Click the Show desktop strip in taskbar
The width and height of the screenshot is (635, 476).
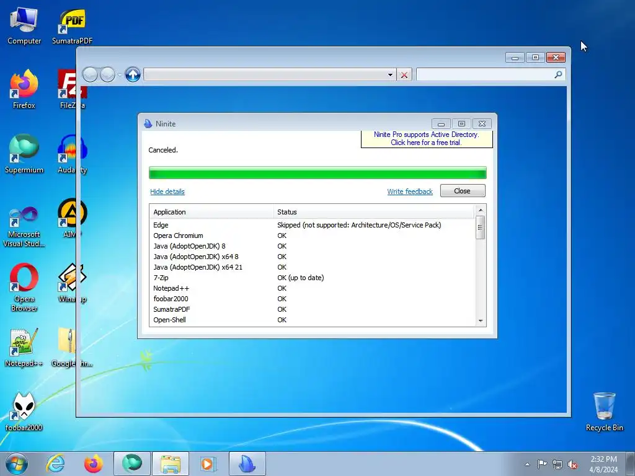click(x=631, y=464)
